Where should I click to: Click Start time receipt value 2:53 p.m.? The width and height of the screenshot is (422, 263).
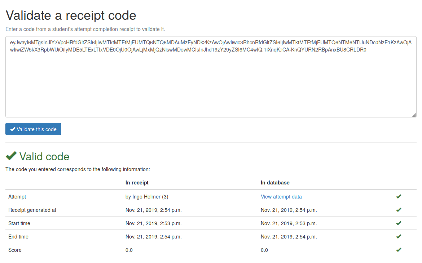(x=153, y=223)
